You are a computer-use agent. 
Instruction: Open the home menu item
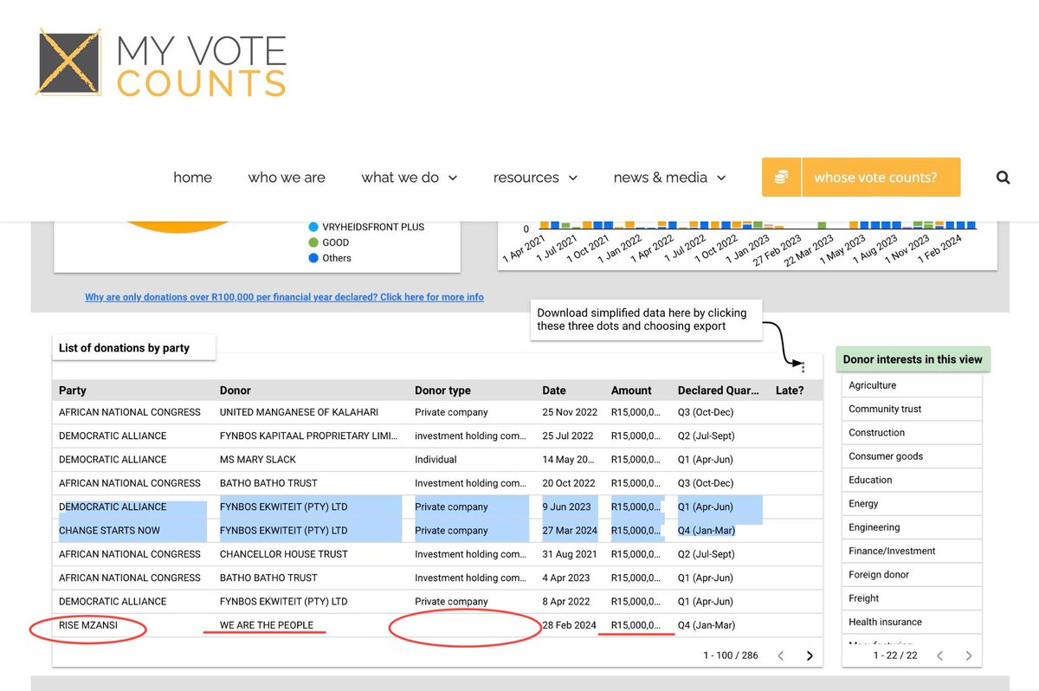coord(192,178)
